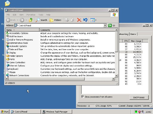
Task: Click the red shield security tray icon
Action: click(139, 112)
